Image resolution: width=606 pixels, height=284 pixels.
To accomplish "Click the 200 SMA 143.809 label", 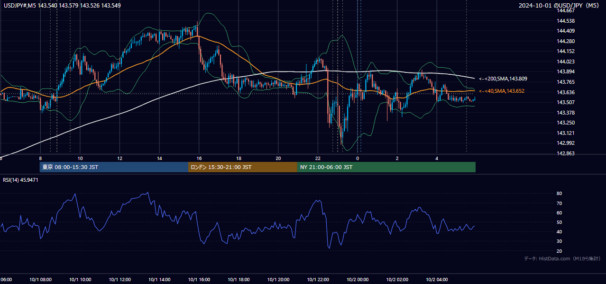I will coord(503,79).
